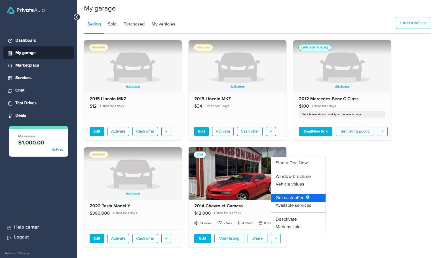437x258 pixels.
Task: Choose Get cash offer in menu
Action: pyautogui.click(x=298, y=198)
